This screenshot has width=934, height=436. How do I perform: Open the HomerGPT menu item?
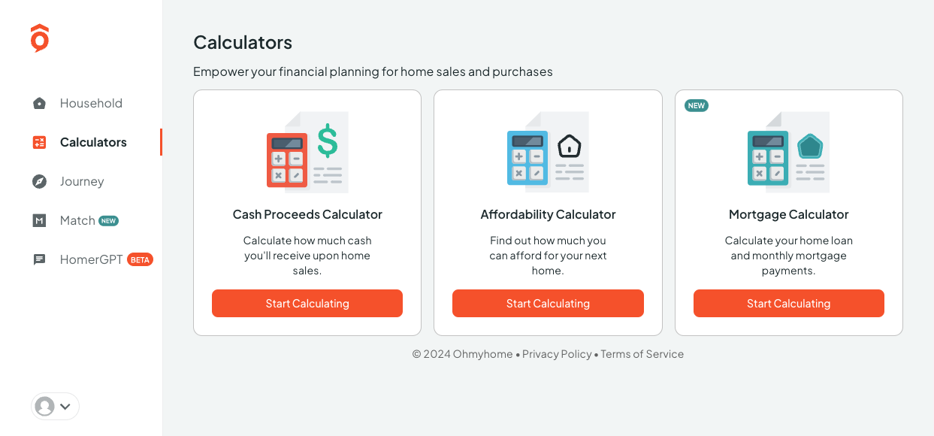pos(91,259)
